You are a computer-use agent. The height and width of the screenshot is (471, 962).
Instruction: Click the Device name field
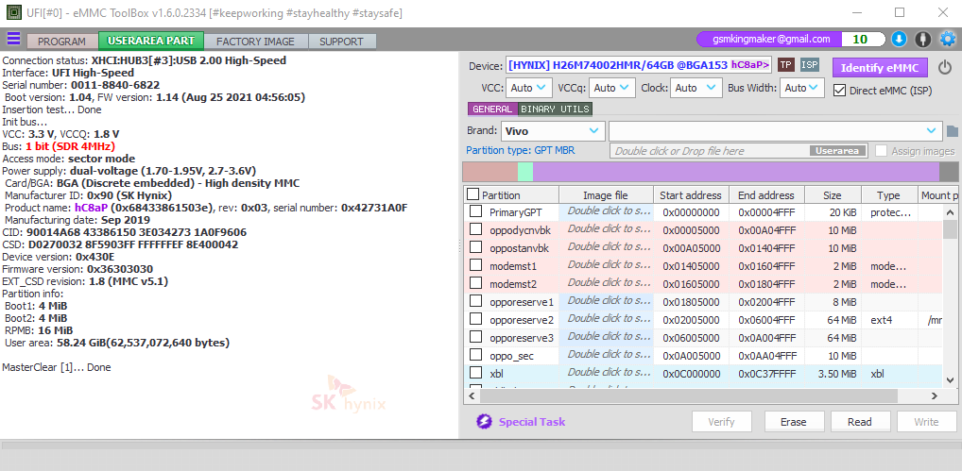(639, 65)
